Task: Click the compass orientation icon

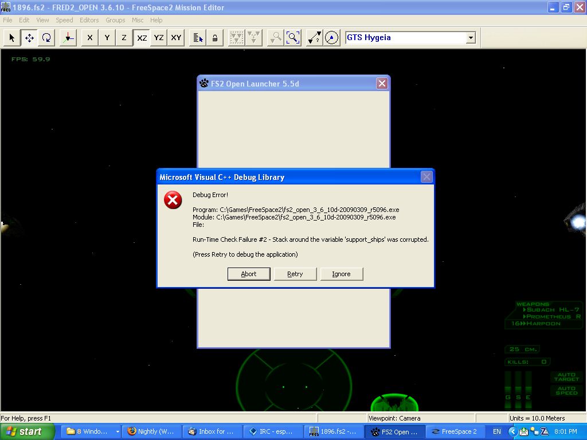Action: (331, 38)
